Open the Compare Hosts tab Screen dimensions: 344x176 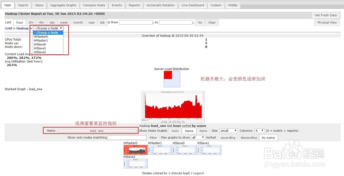coord(94,5)
